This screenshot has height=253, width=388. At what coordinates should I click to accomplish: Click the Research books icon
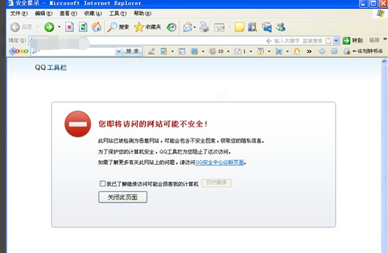pyautogui.click(x=253, y=27)
